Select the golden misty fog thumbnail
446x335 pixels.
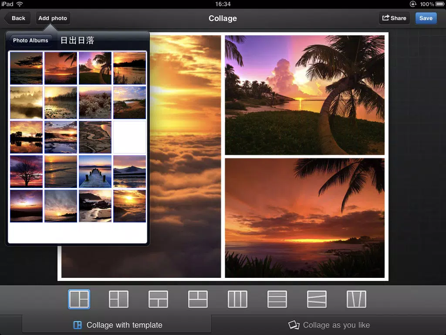point(27,103)
